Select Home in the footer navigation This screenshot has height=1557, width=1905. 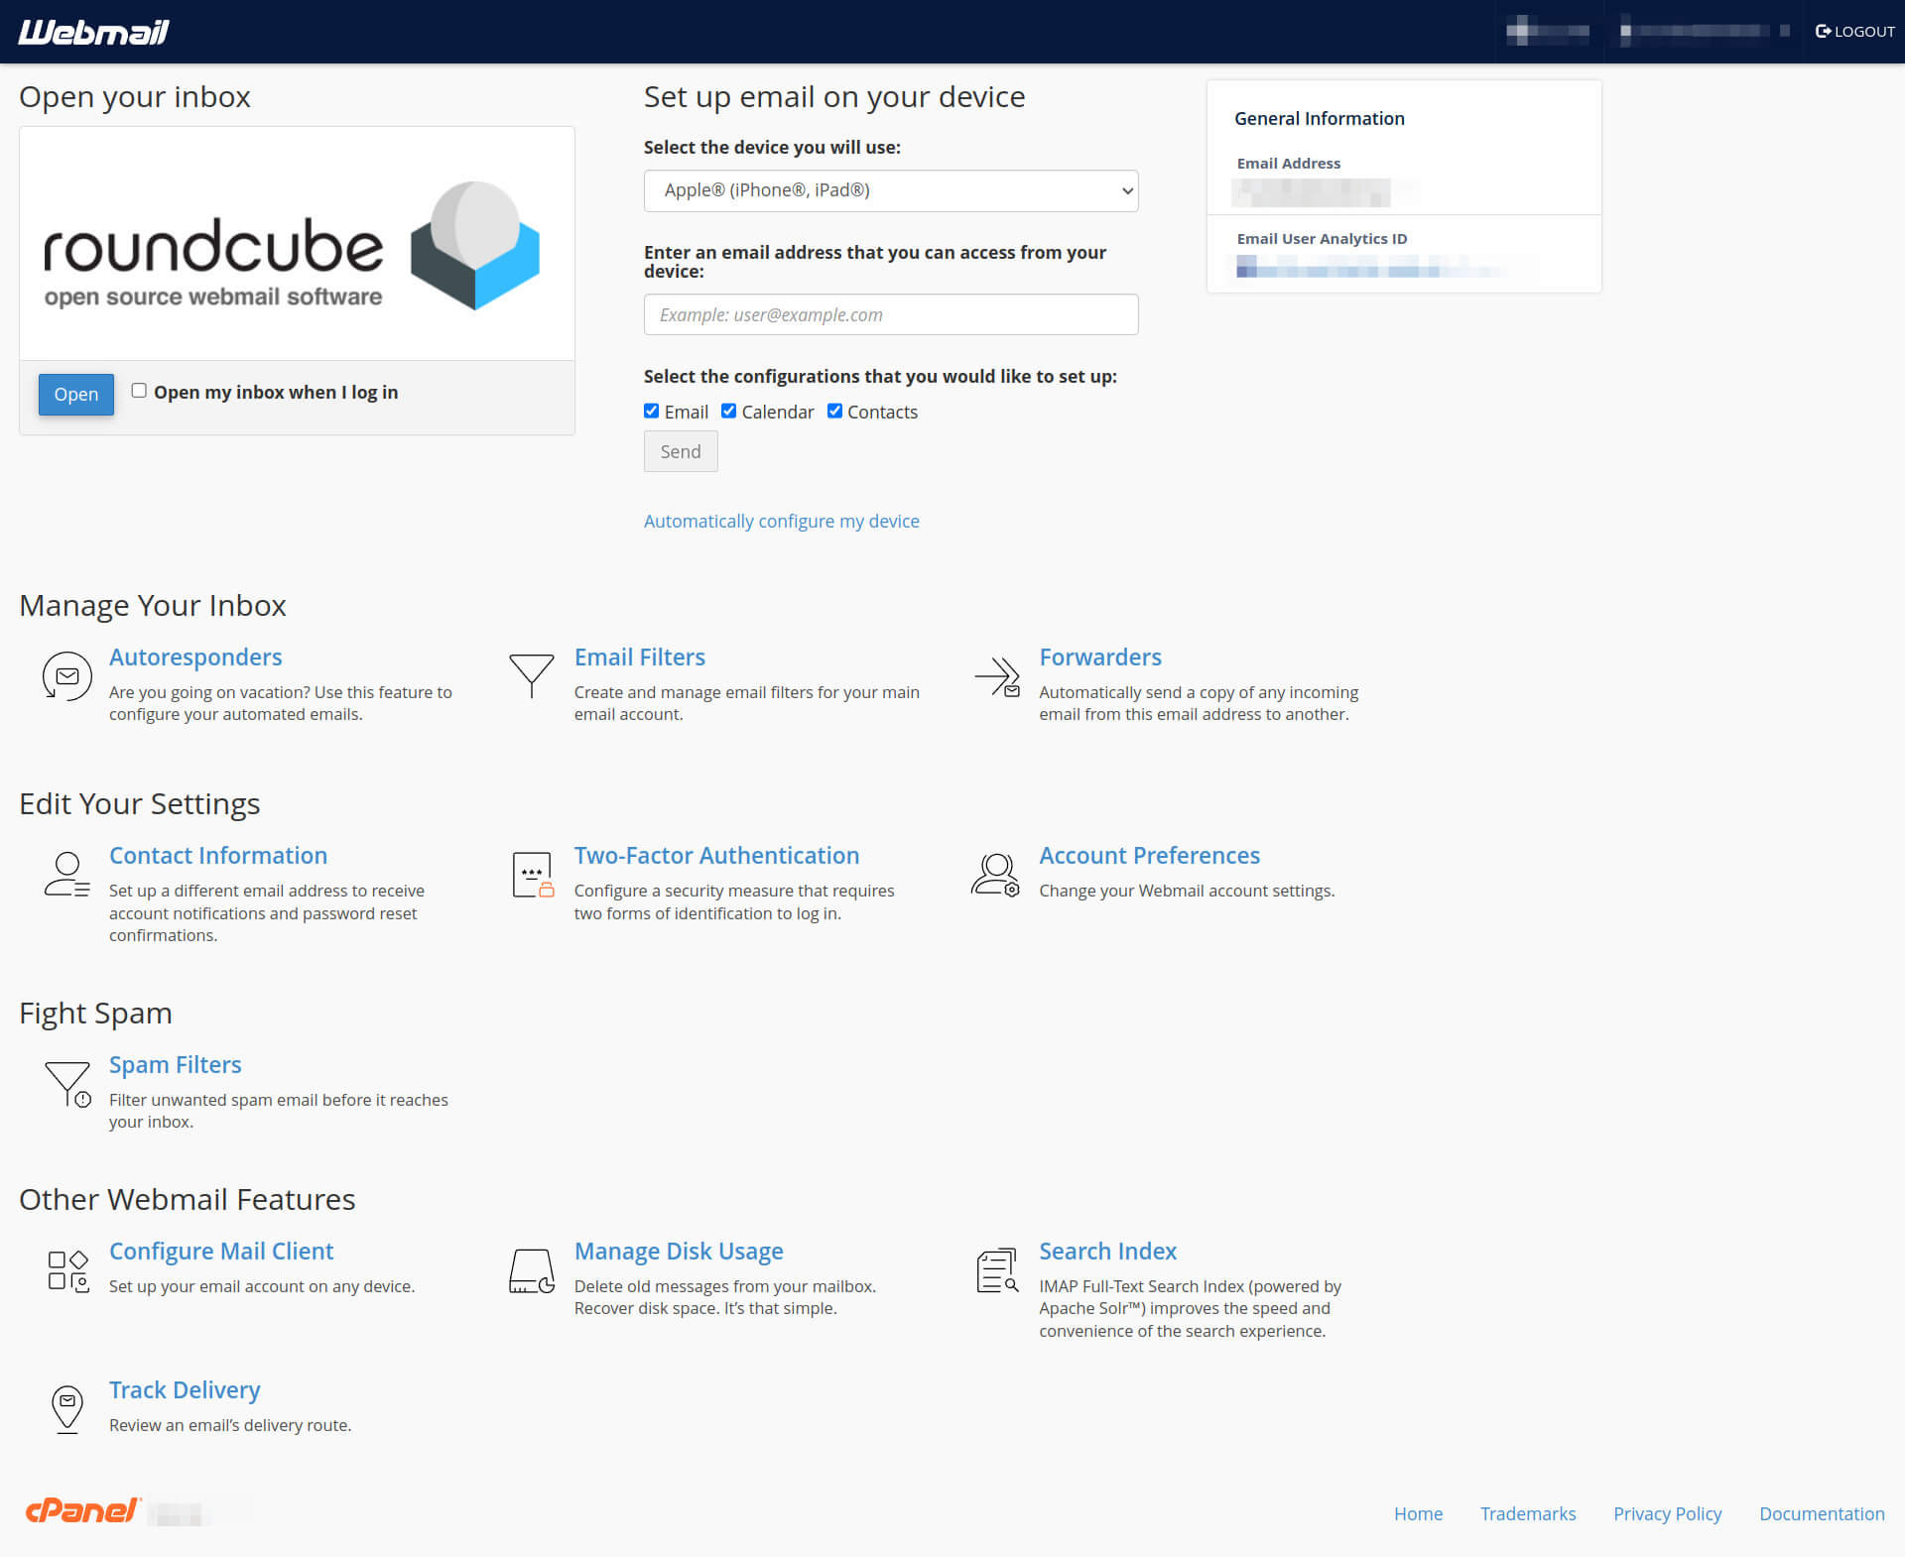coord(1418,1513)
